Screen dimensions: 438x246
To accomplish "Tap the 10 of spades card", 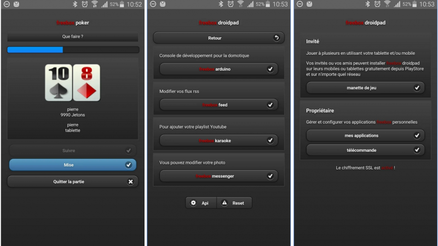I will [59, 83].
